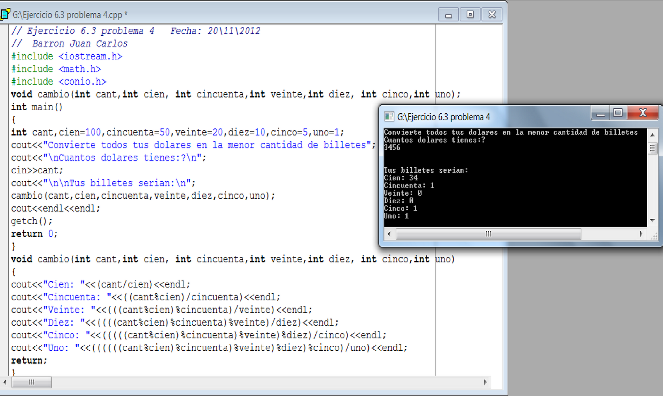Click the editor scrollbar's right arrow
This screenshot has width=663, height=396.
pyautogui.click(x=485, y=383)
